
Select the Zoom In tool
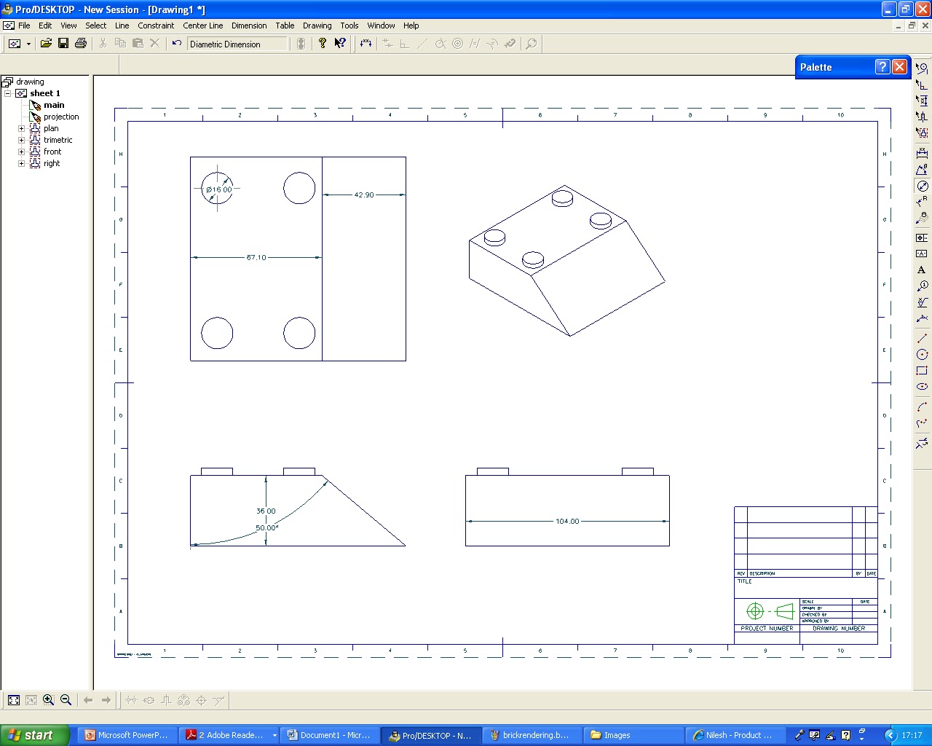(x=48, y=699)
